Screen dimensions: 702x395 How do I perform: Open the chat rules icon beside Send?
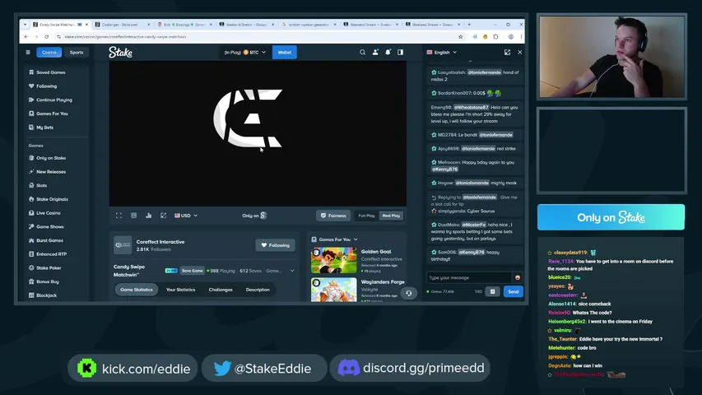point(492,291)
